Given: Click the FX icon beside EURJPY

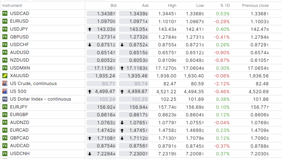Looking at the screenshot, I should (x=5, y=107).
